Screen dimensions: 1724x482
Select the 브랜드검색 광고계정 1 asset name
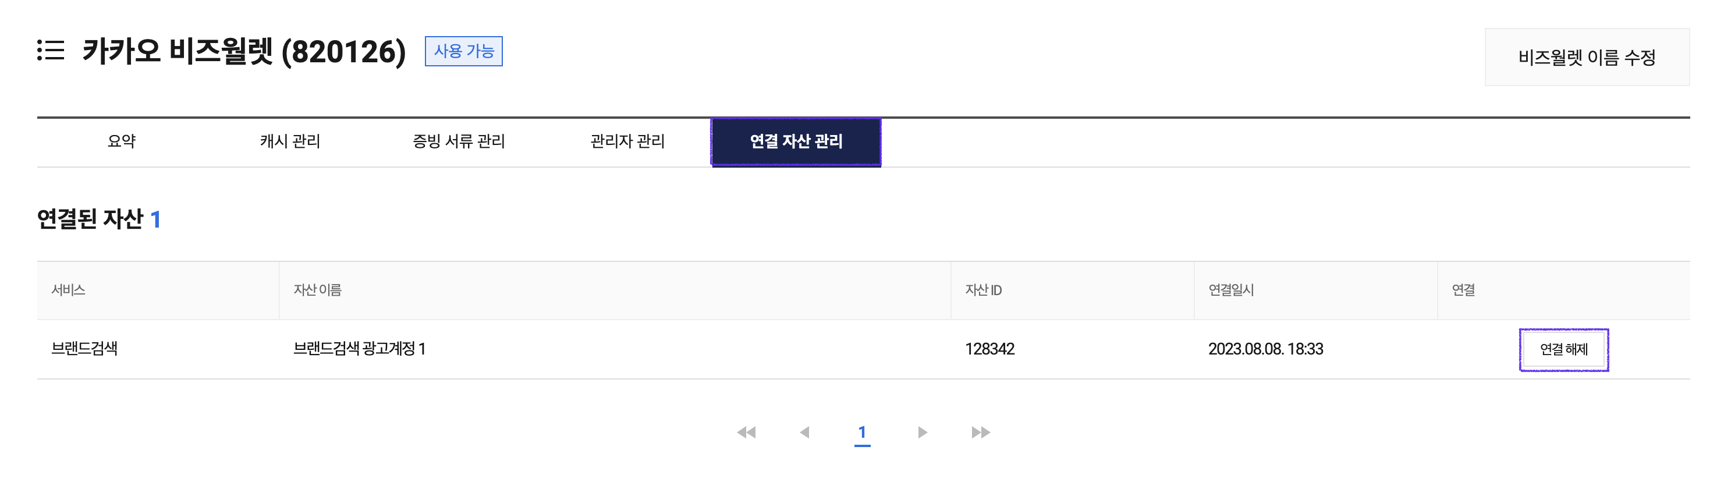tap(359, 349)
